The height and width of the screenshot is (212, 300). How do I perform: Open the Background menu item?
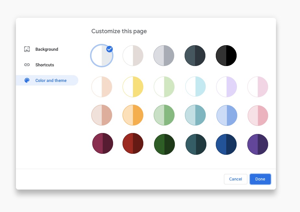[46, 49]
